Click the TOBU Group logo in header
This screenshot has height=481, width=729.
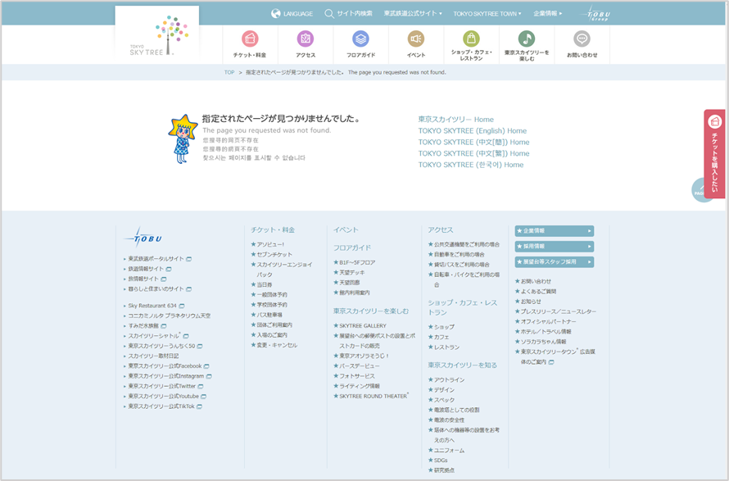(x=594, y=14)
